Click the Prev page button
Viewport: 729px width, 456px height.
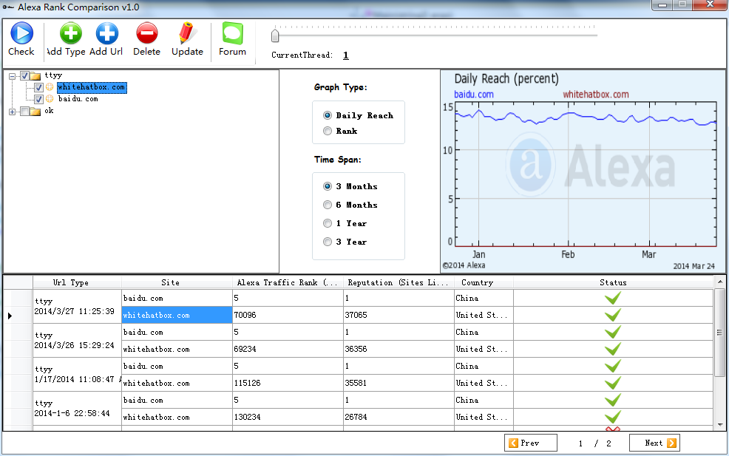[x=530, y=443]
